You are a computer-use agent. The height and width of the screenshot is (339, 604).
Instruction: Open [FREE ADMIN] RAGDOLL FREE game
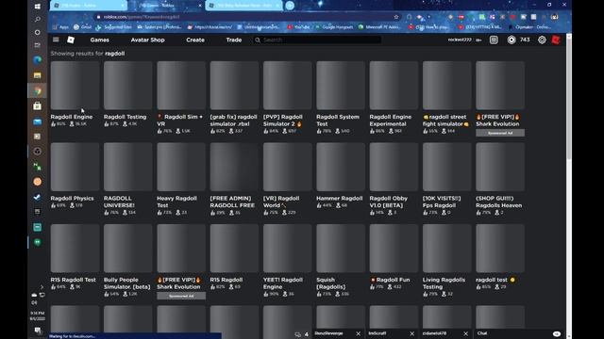234,167
